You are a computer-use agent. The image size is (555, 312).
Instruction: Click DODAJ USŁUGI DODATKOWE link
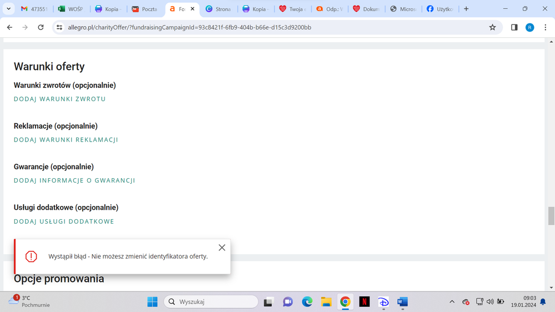pos(64,222)
